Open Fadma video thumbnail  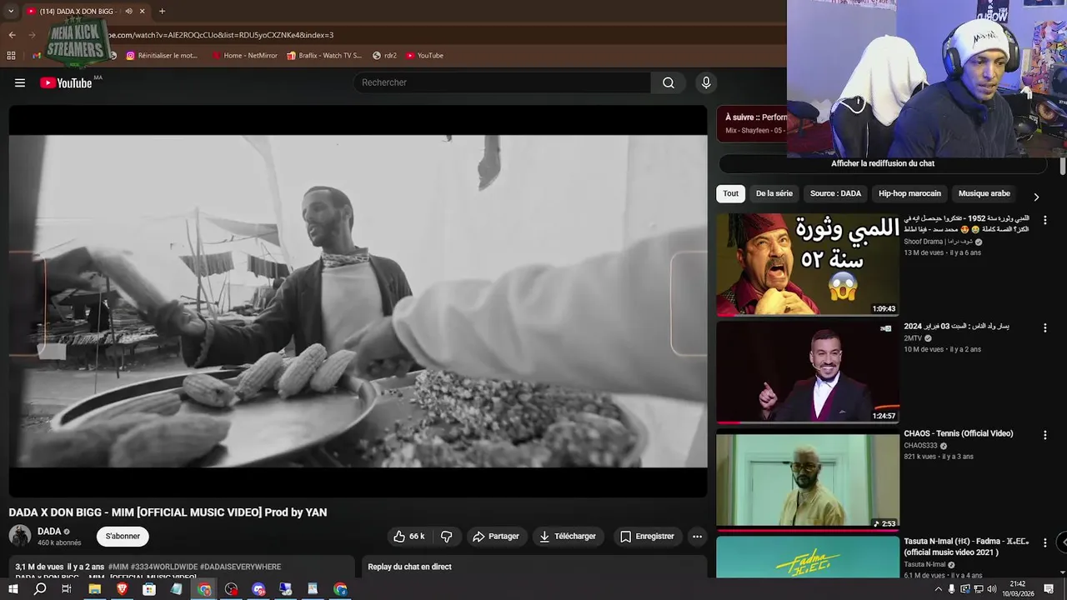[x=808, y=557]
